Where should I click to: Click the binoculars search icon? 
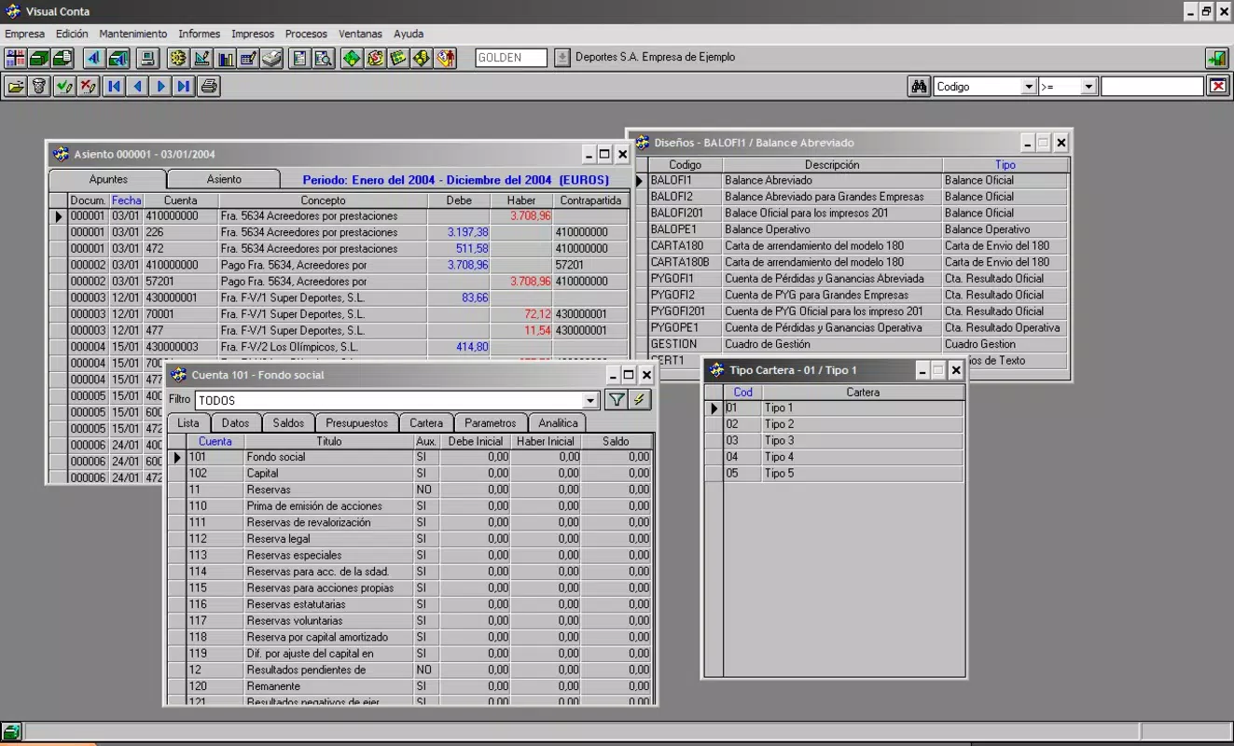click(919, 87)
